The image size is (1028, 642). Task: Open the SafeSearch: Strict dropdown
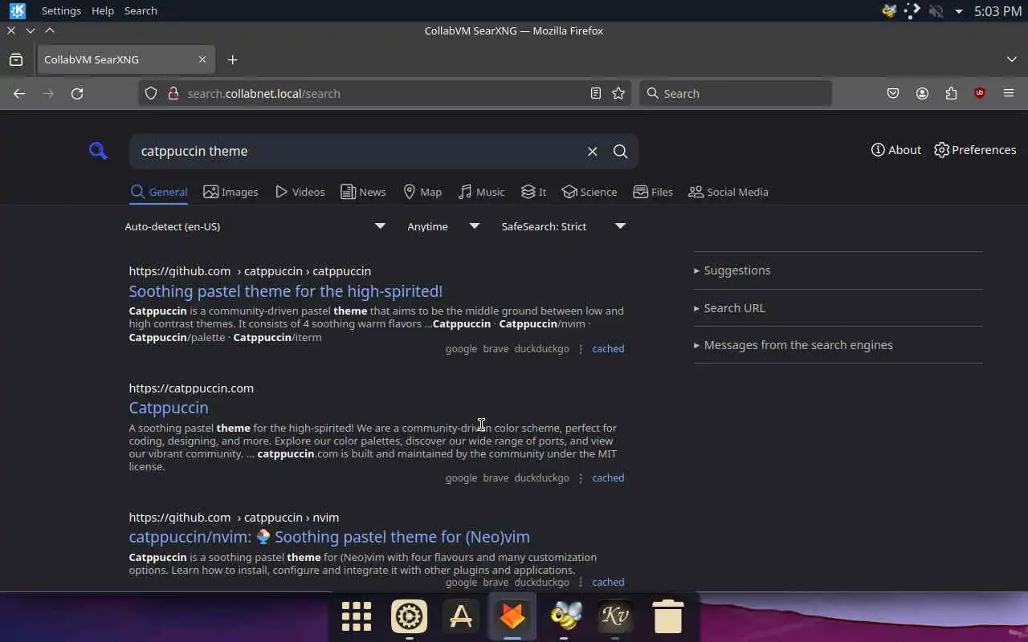[x=564, y=226]
